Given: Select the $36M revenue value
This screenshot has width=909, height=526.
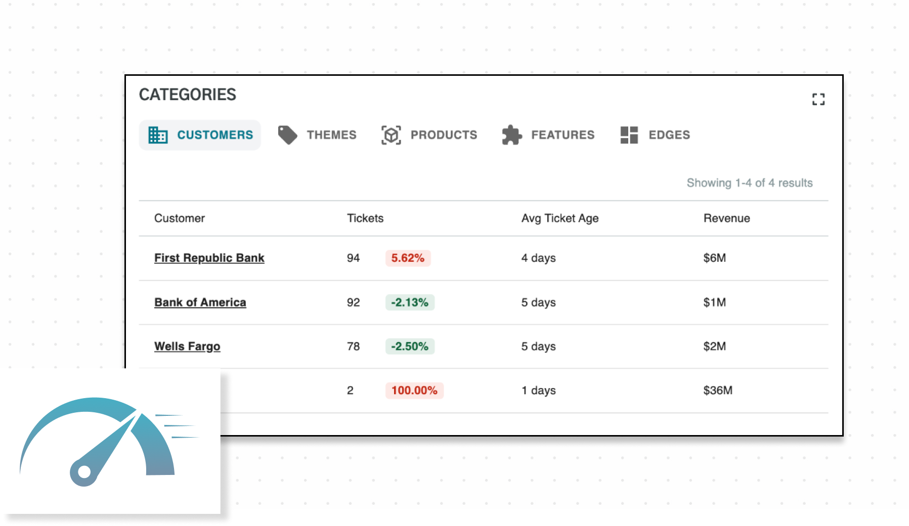Looking at the screenshot, I should [718, 391].
